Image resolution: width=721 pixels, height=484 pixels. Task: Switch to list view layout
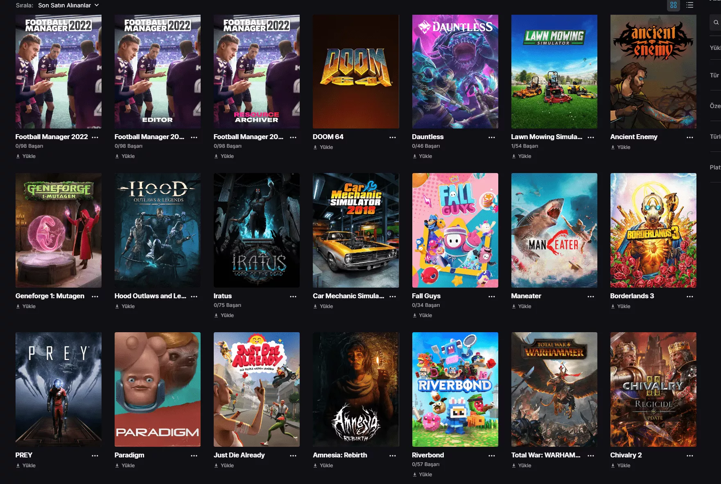pyautogui.click(x=690, y=5)
